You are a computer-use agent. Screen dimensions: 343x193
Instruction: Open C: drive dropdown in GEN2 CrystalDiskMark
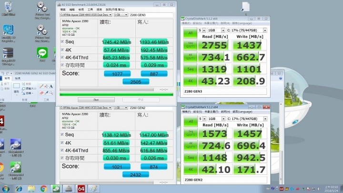click(247, 119)
